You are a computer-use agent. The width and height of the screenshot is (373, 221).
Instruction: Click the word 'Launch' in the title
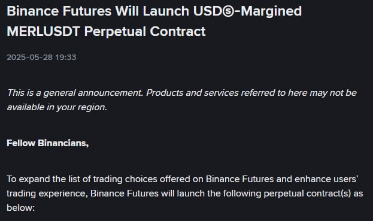[166, 11]
